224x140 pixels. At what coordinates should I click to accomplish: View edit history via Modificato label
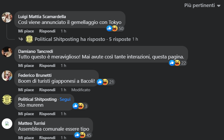(81, 90)
